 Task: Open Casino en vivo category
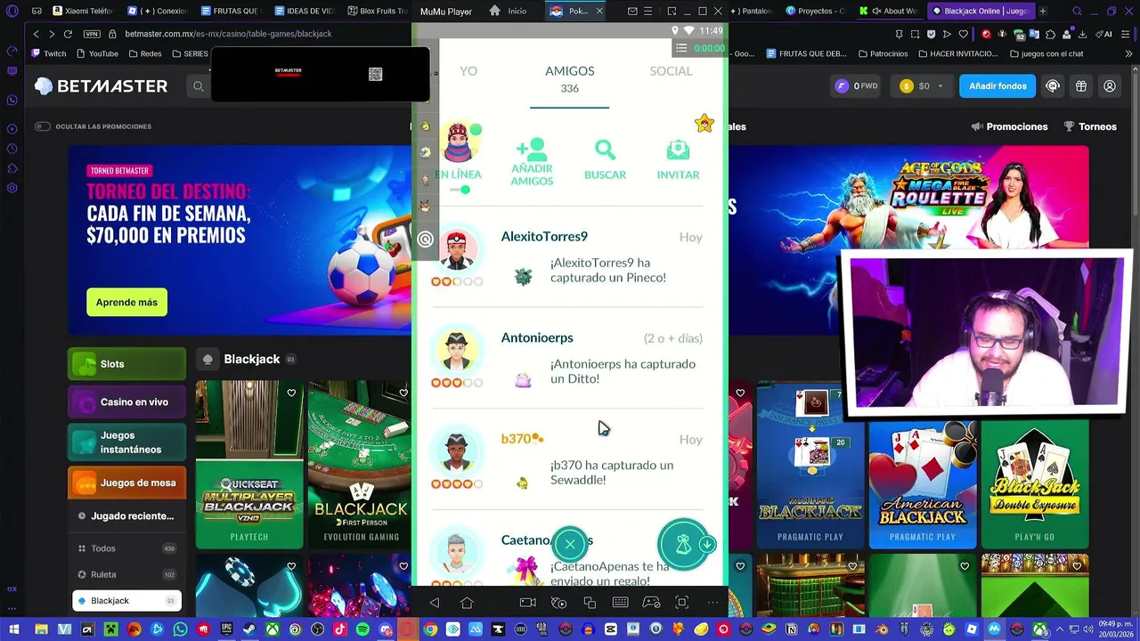point(126,402)
